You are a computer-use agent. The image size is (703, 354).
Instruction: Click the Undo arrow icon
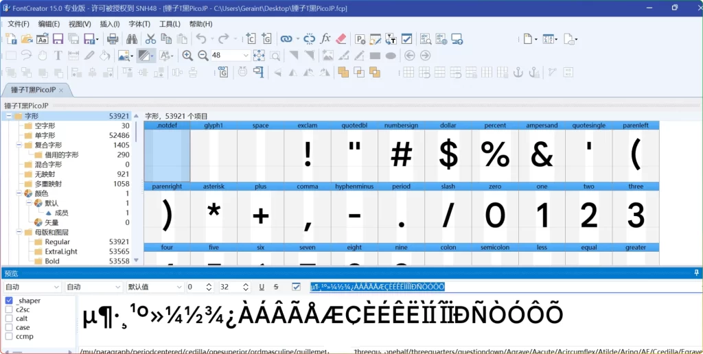[200, 39]
